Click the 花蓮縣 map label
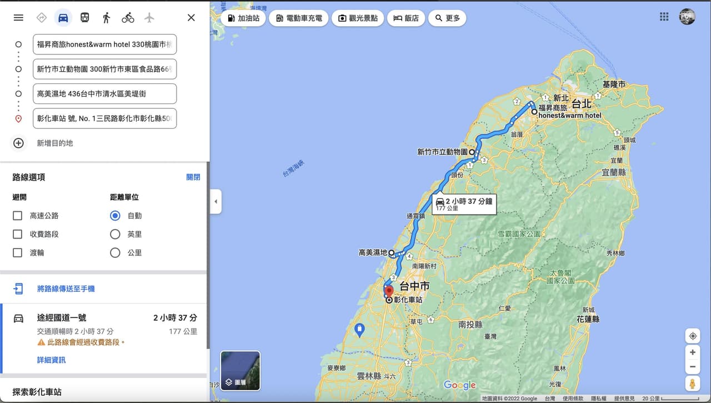Screen dimensions: 711x403 pyautogui.click(x=588, y=319)
